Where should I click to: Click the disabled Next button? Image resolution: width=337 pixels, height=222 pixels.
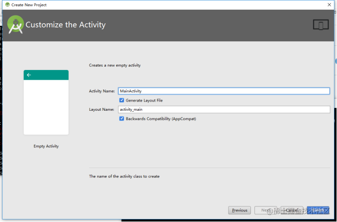point(266,210)
